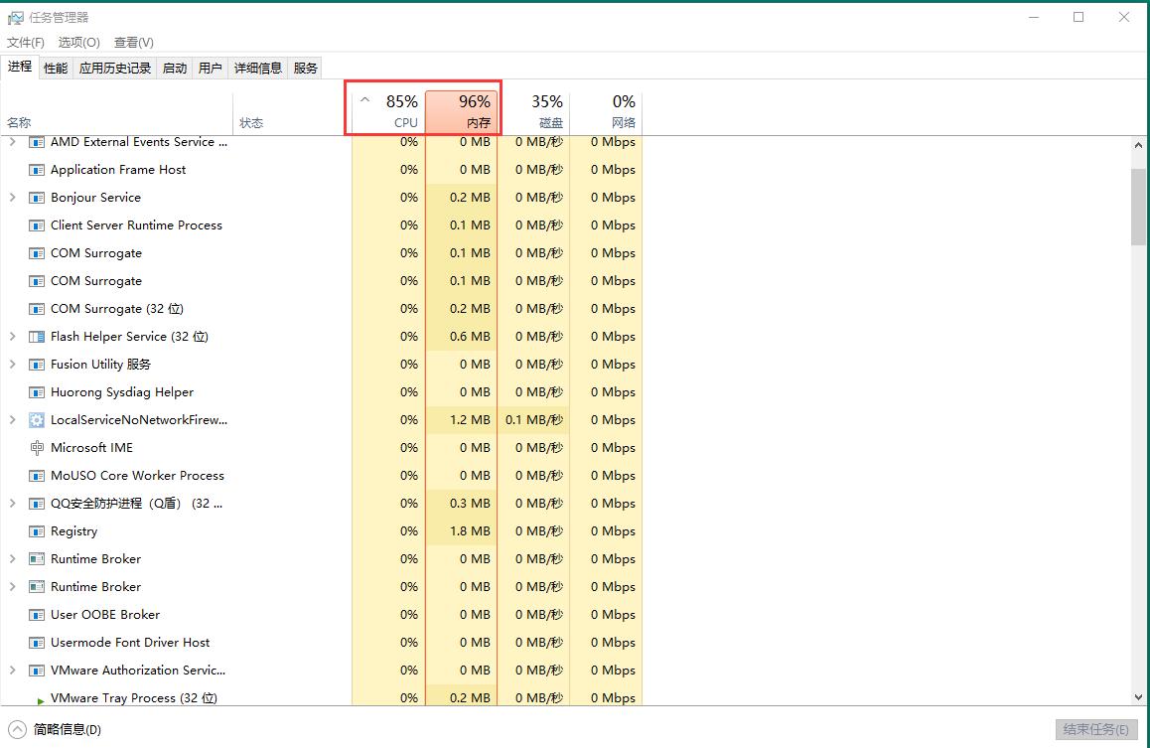1150x748 pixels.
Task: Click the Microsoft IME process icon
Action: [x=37, y=448]
